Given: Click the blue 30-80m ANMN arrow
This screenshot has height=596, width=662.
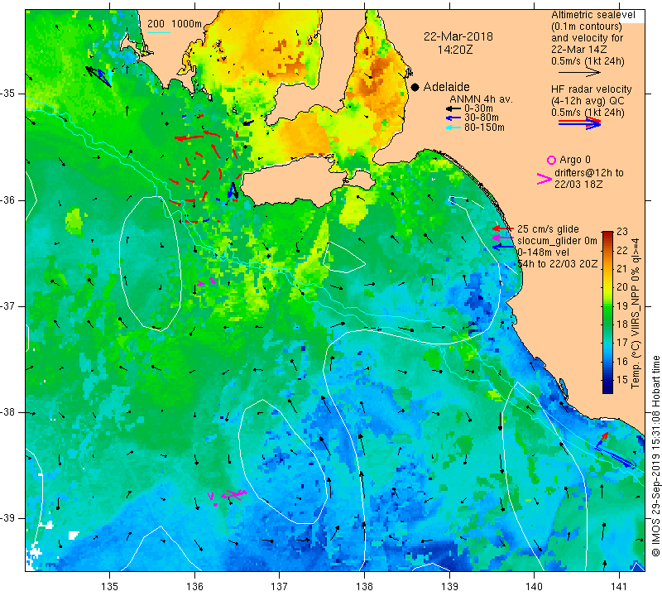Looking at the screenshot, I should tap(453, 118).
